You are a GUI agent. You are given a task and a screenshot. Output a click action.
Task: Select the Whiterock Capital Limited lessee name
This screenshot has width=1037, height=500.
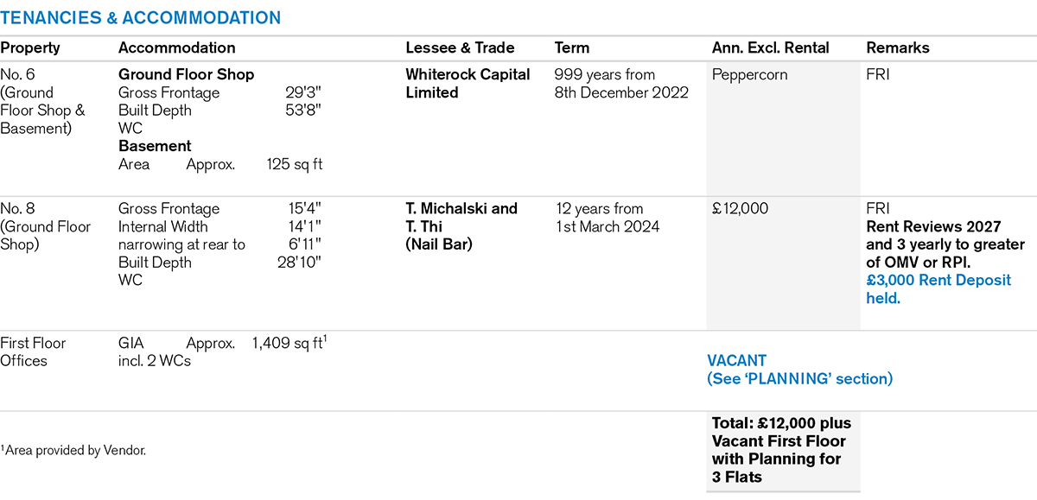[468, 84]
